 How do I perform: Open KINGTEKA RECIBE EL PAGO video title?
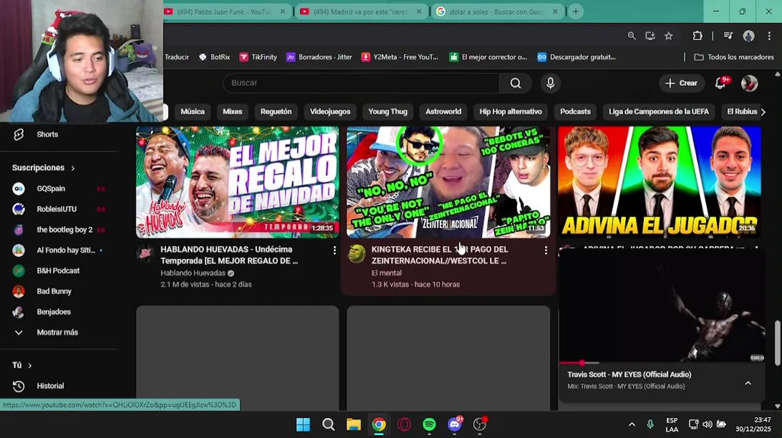click(440, 255)
